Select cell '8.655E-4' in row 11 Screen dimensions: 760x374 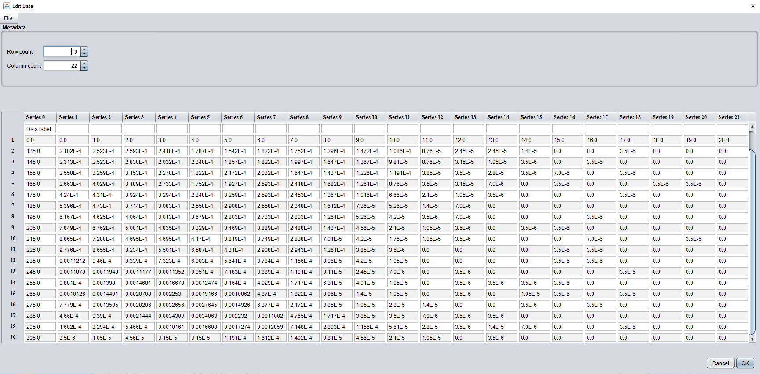(106, 250)
